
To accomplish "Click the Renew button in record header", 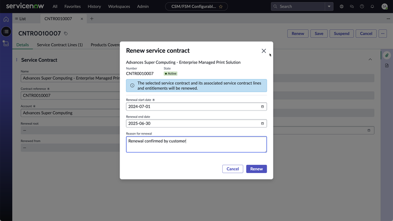I will [x=298, y=33].
